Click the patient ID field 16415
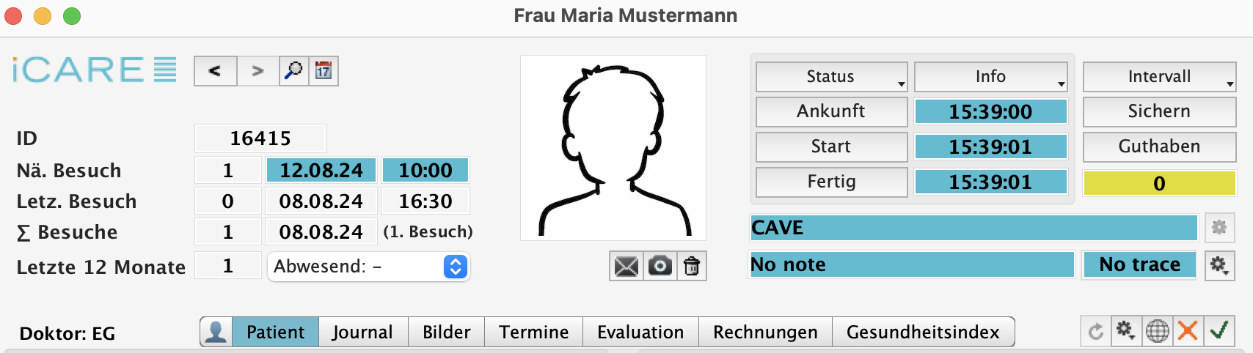Screen dimensions: 1253x353 [x=260, y=138]
